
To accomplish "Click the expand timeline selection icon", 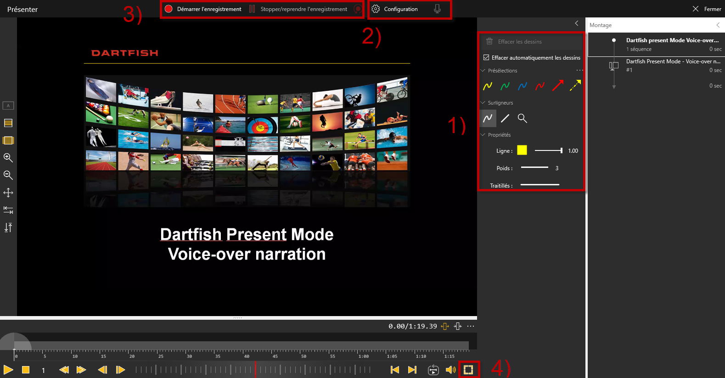I will [445, 326].
